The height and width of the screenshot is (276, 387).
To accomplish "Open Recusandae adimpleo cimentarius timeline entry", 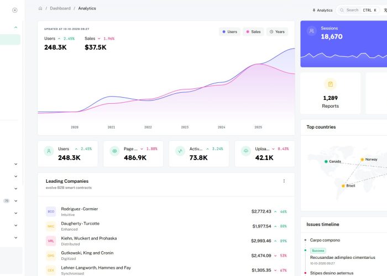I will [x=343, y=258].
